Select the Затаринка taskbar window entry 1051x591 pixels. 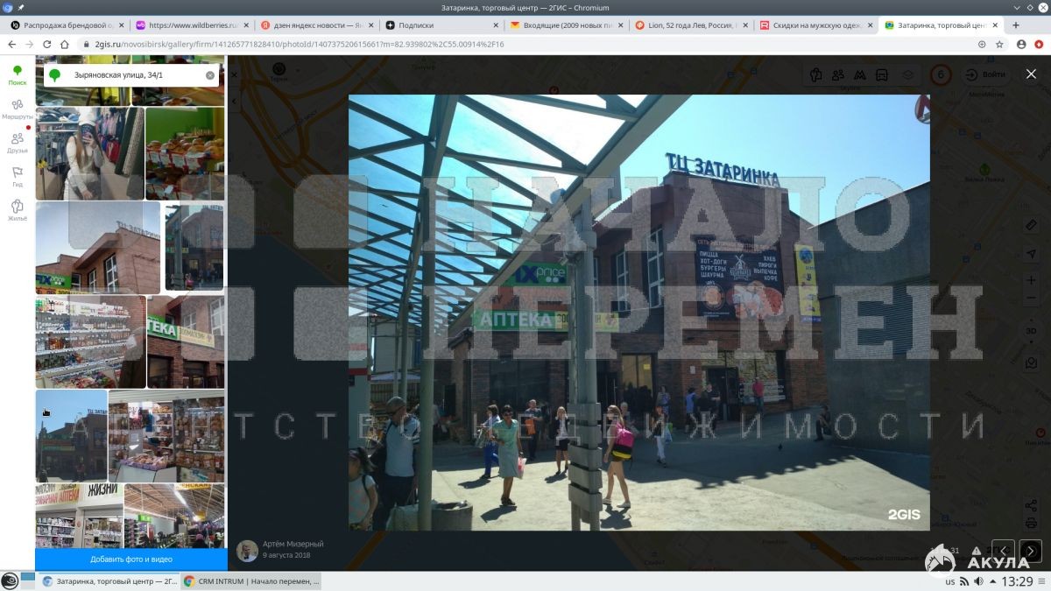click(109, 580)
